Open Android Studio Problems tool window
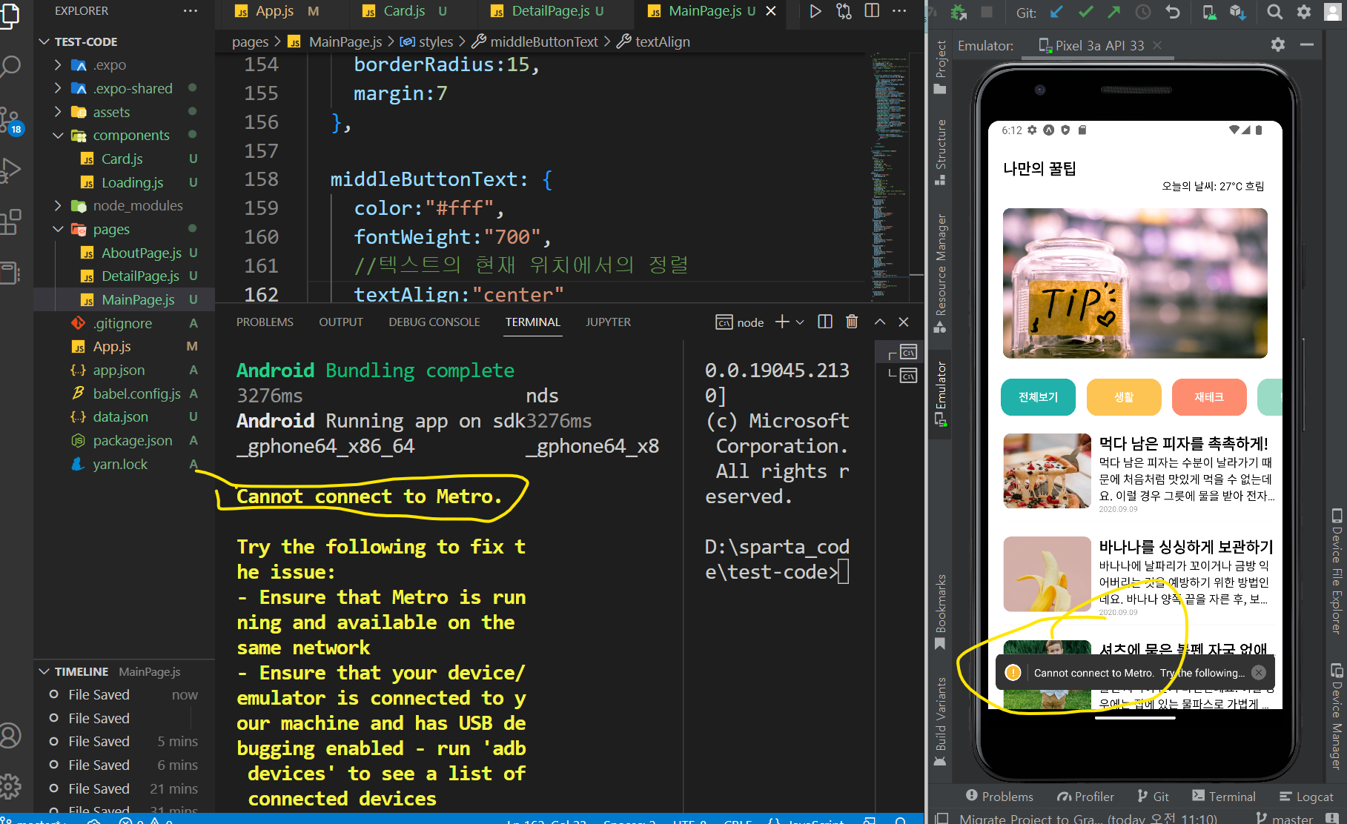This screenshot has height=824, width=1347. pos(999,797)
